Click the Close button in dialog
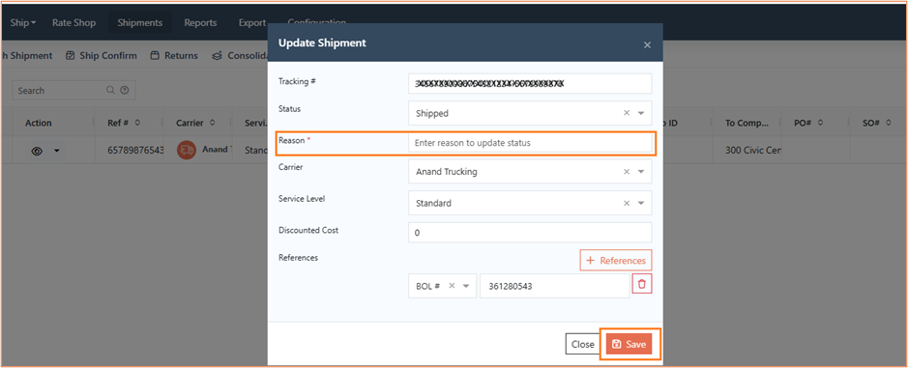 tap(582, 344)
